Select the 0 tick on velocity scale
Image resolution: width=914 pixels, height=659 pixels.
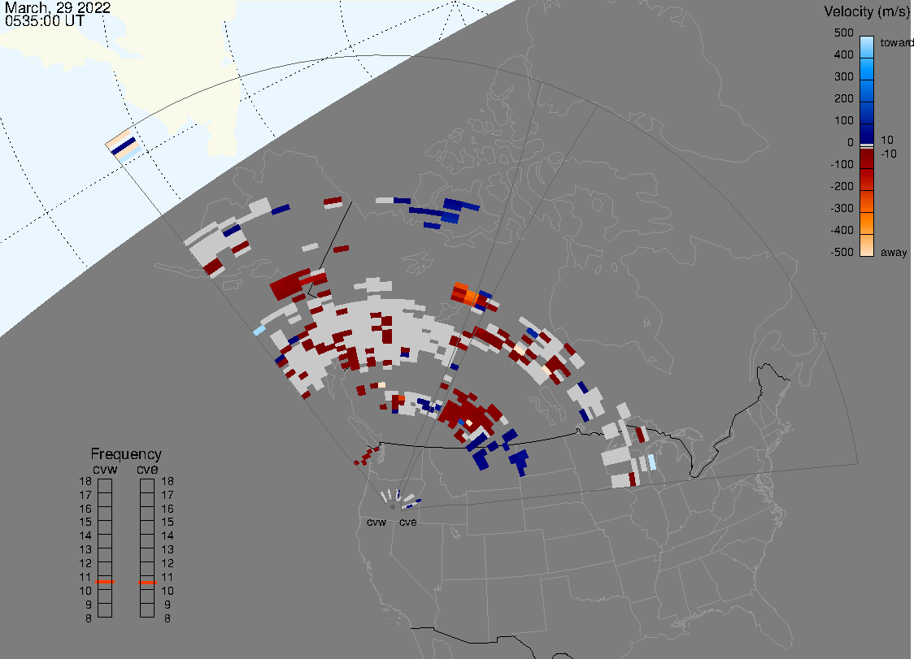point(850,143)
